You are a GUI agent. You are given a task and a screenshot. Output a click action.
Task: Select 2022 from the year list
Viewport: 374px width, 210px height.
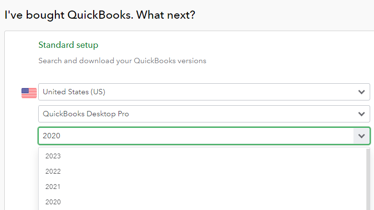[202, 171]
